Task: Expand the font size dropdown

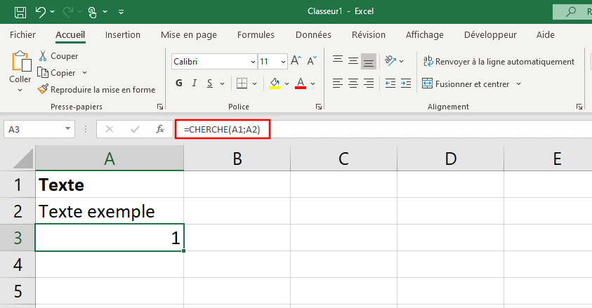Action: pyautogui.click(x=282, y=62)
